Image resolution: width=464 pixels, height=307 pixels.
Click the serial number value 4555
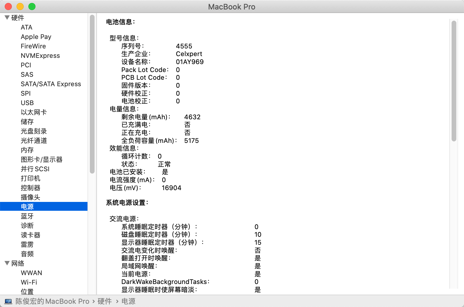184,46
